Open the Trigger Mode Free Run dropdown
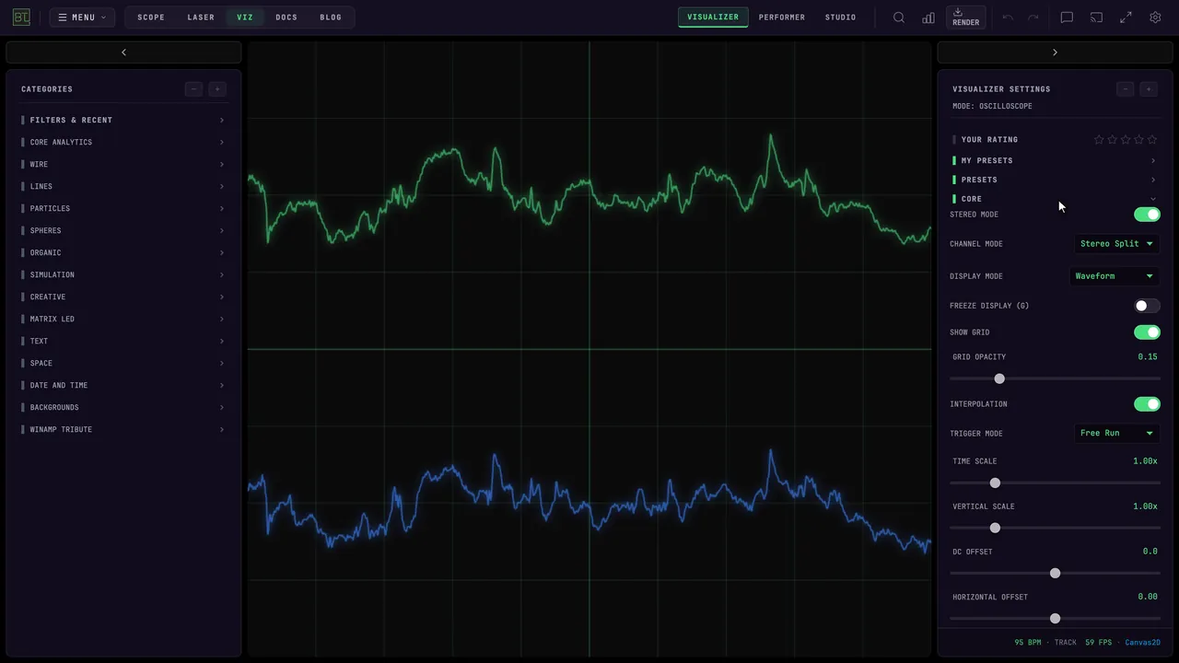1179x663 pixels. (x=1116, y=433)
